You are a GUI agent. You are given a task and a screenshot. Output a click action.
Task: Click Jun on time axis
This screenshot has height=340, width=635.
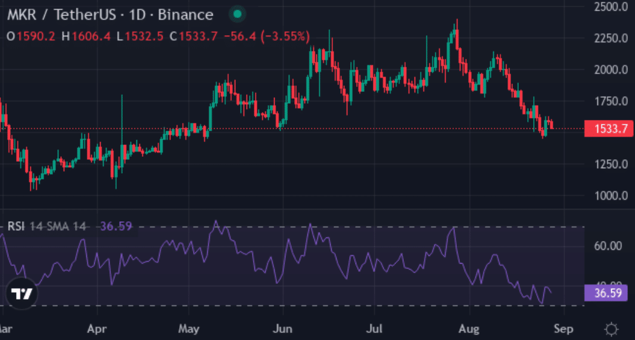282,328
